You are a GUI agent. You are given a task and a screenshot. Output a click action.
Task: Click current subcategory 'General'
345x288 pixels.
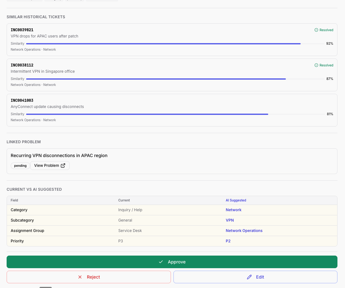coord(125,220)
